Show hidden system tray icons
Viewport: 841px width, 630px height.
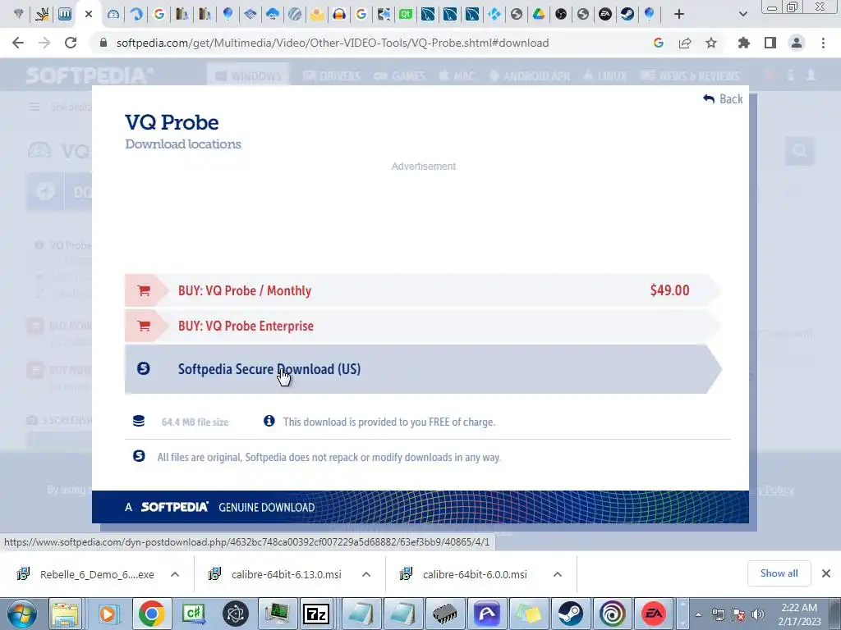(698, 614)
